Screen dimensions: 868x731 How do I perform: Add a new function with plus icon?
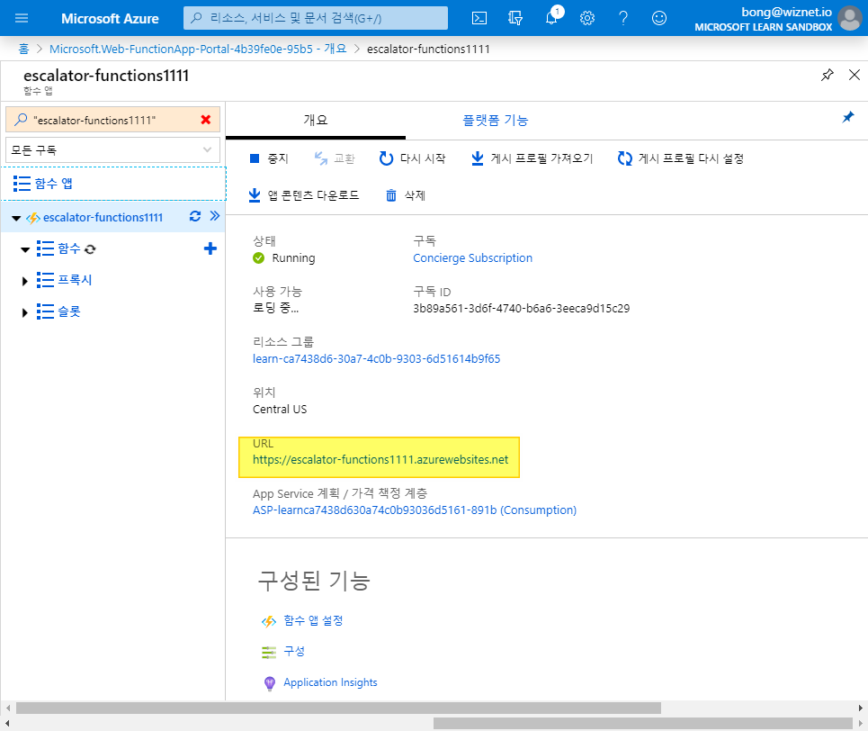pyautogui.click(x=210, y=248)
